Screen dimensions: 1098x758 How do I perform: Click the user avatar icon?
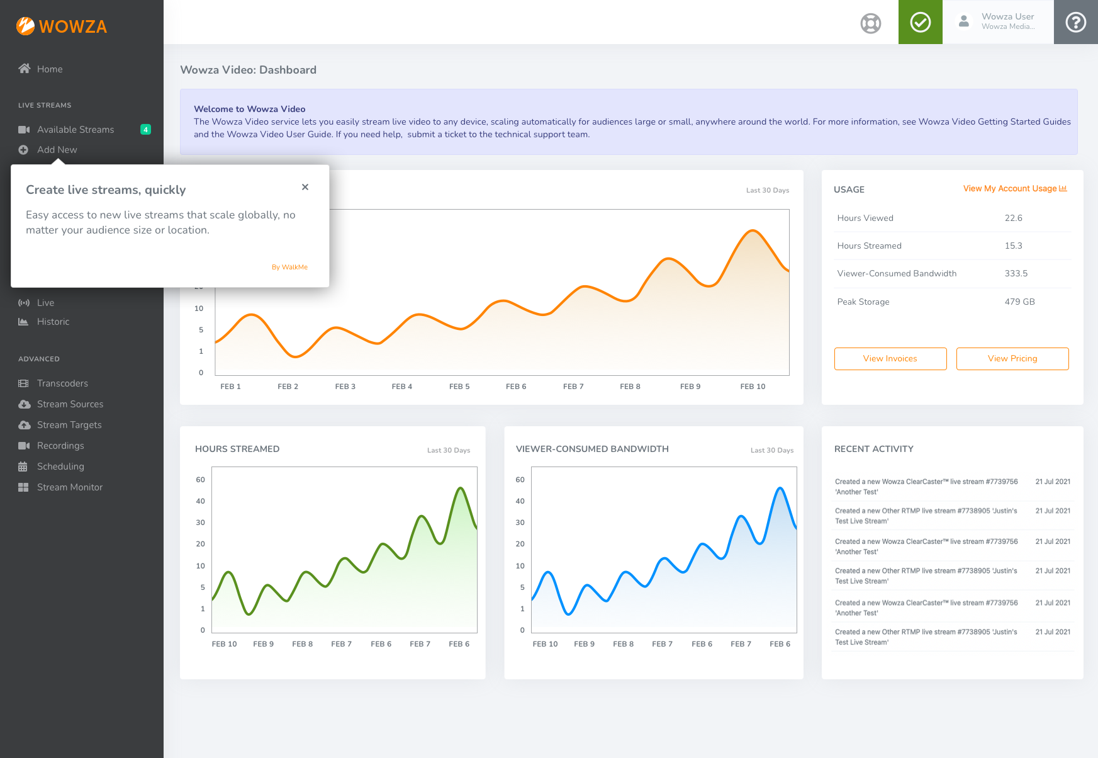(x=964, y=21)
